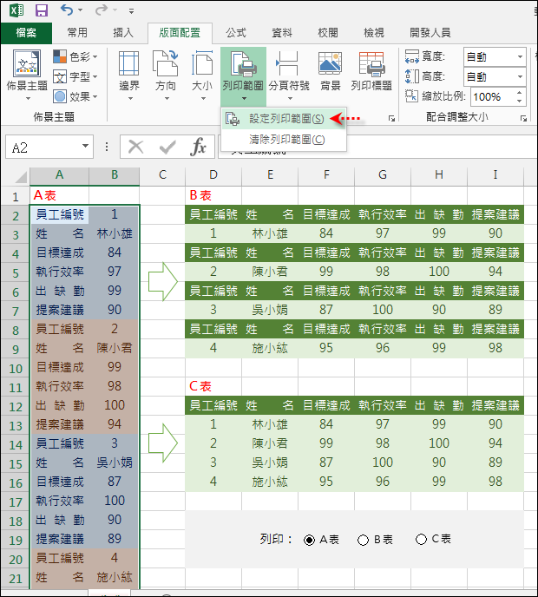
Task: Decrease the scale with the down spinner
Action: click(519, 102)
